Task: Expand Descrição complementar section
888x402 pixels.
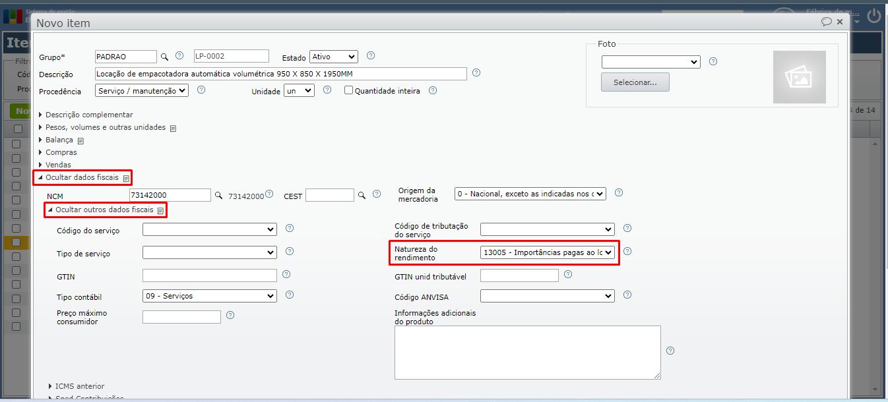Action: pyautogui.click(x=86, y=115)
